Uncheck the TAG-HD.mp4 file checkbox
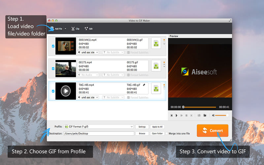This screenshot has height=165, width=264. click(x=53, y=91)
